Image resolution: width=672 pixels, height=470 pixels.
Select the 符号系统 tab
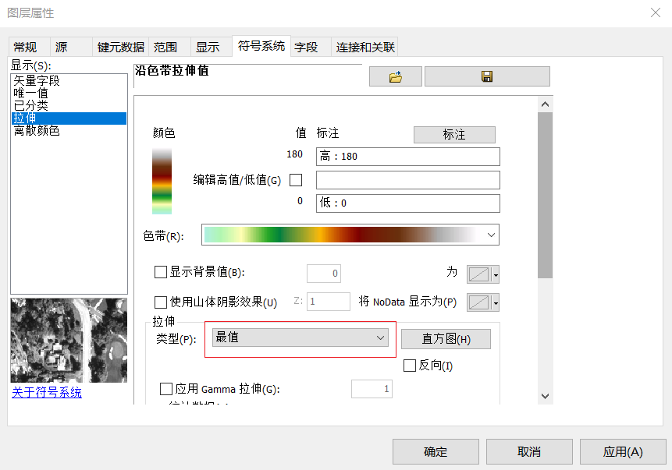261,46
